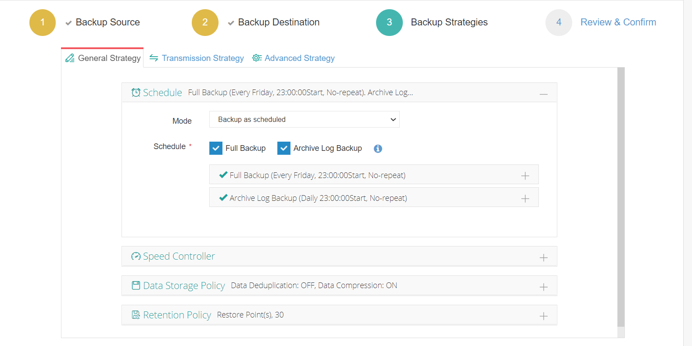Click the Schedule alarm clock icon

[136, 93]
